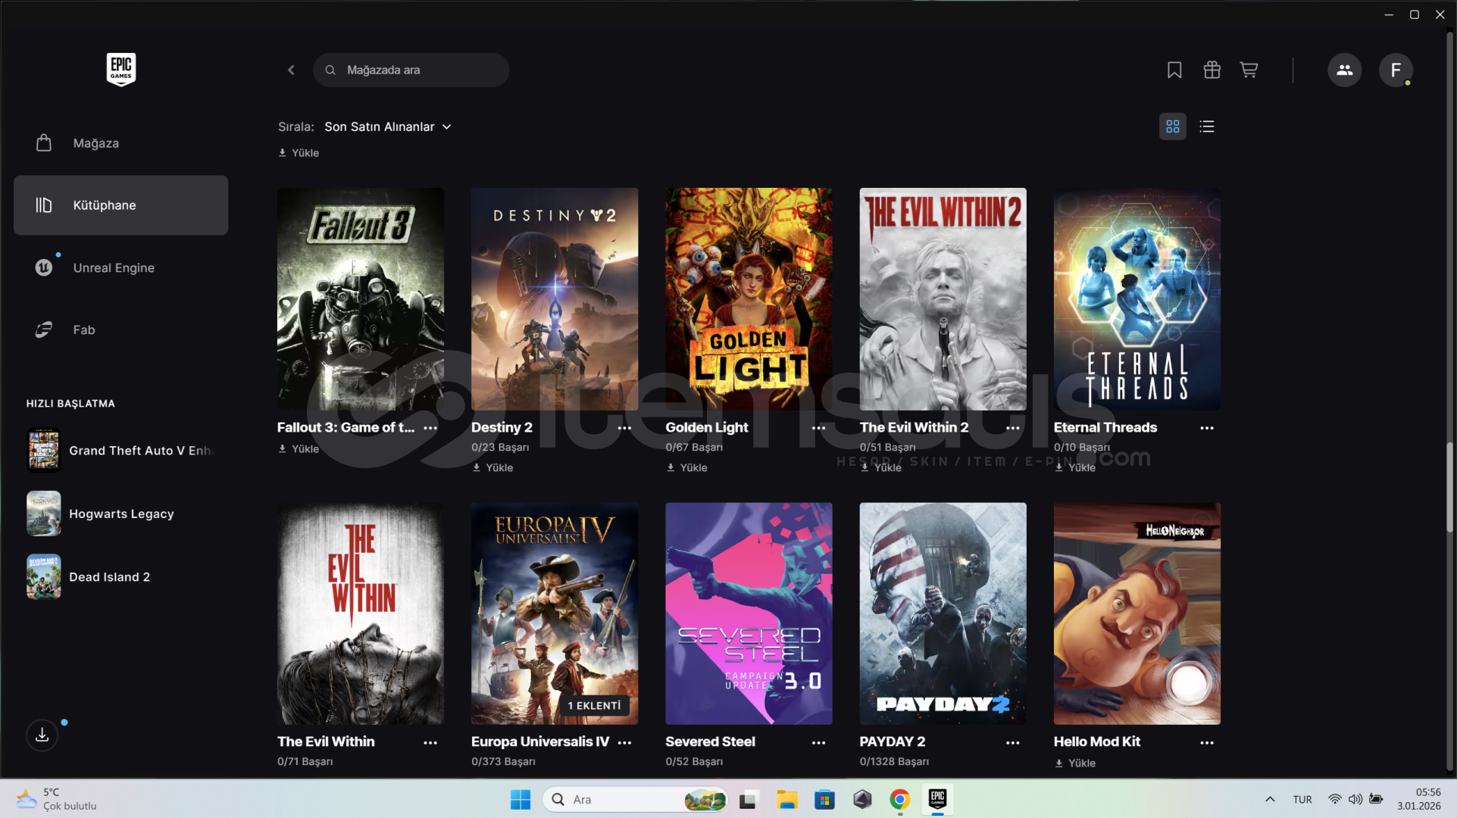Open the Unreal Engine section
1457x818 pixels.
(114, 267)
